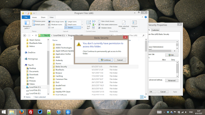Screen dimensions: 205x115
Task: Open the Home ribbon tab
Action: 34,17
